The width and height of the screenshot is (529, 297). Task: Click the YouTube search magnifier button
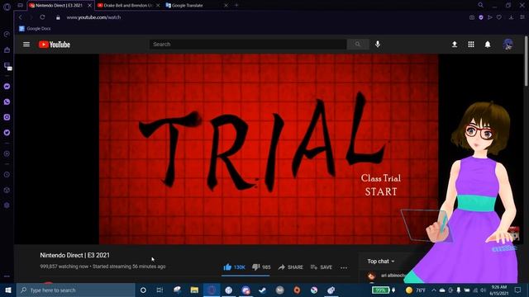click(358, 45)
